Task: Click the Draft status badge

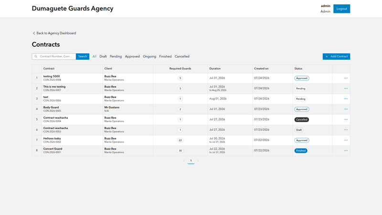Action: 299,130
